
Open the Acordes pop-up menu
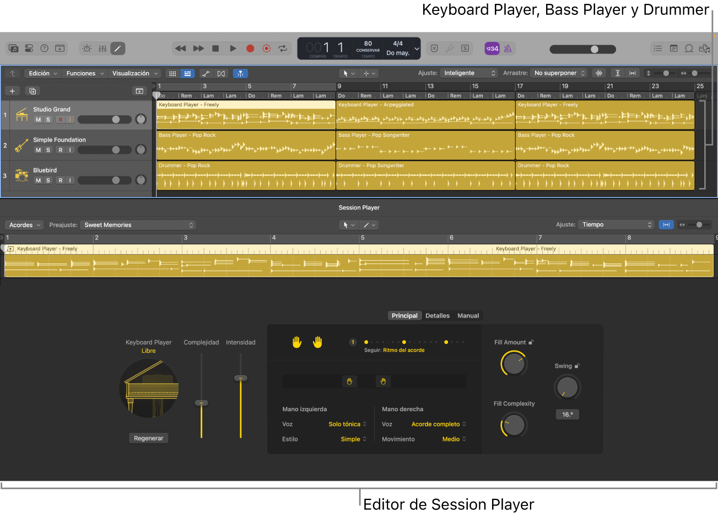[x=24, y=225]
